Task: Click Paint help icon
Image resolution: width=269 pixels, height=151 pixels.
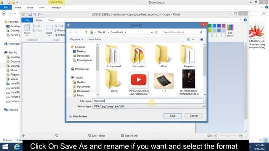Action: (x=245, y=20)
